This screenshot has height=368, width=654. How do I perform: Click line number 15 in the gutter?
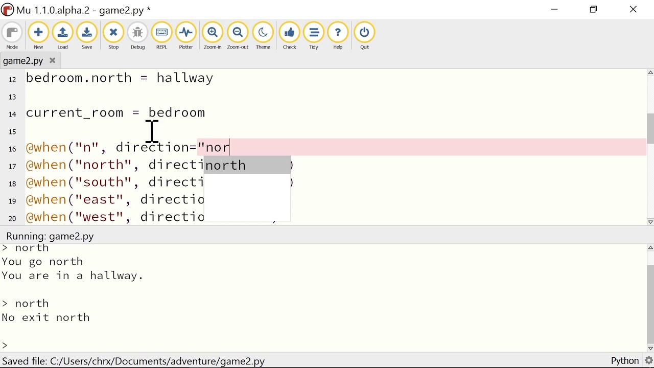tap(12, 131)
